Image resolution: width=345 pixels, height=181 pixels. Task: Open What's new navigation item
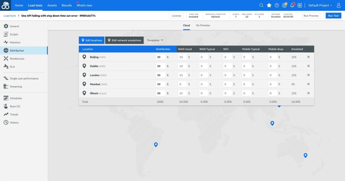click(x=84, y=5)
